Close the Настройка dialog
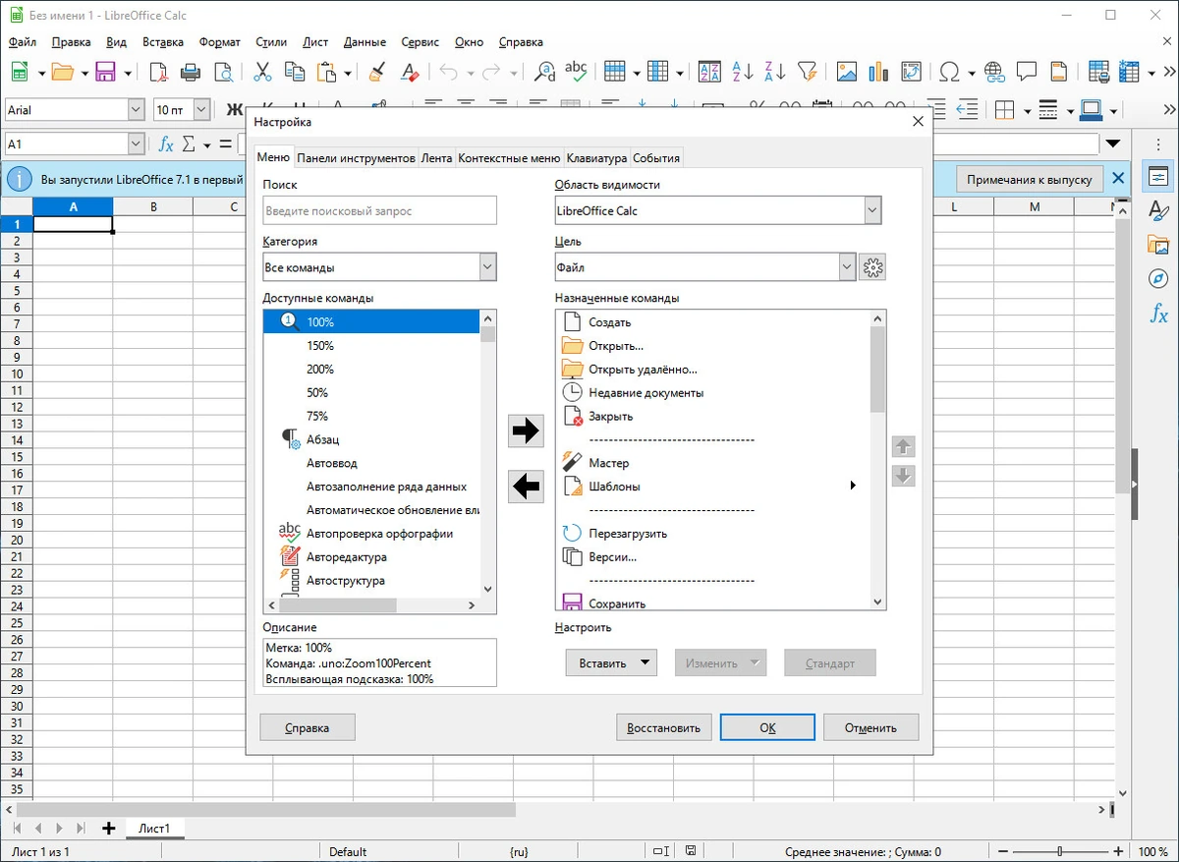 (x=918, y=121)
